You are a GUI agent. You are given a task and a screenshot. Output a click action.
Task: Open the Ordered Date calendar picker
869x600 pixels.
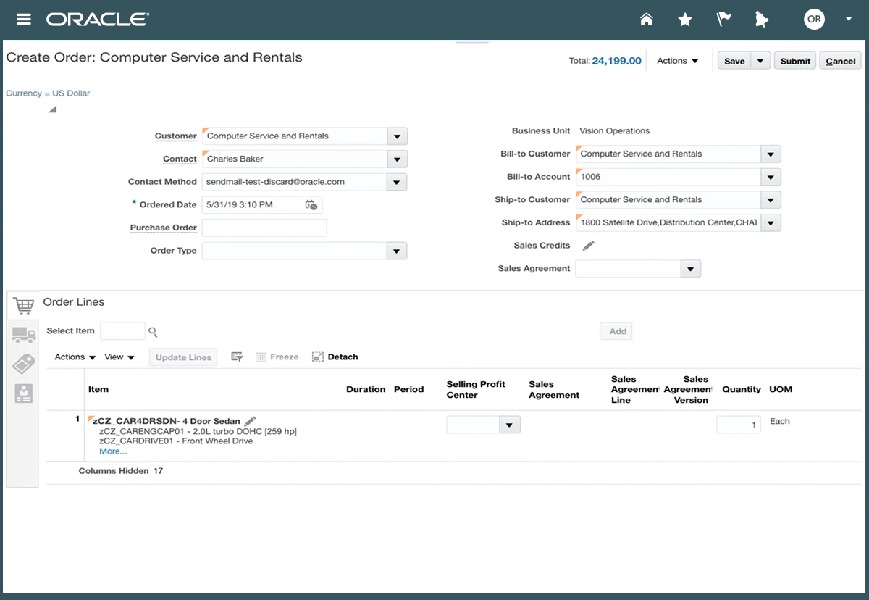pyautogui.click(x=311, y=205)
